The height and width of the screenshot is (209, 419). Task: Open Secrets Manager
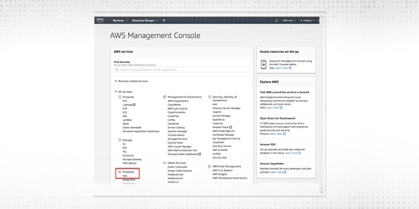point(222,115)
